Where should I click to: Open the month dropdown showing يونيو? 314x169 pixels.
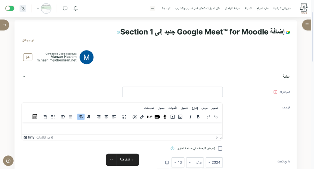point(195,162)
